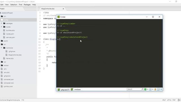
Task: Click CRLF line ending in status bar
Action: click(x=164, y=100)
